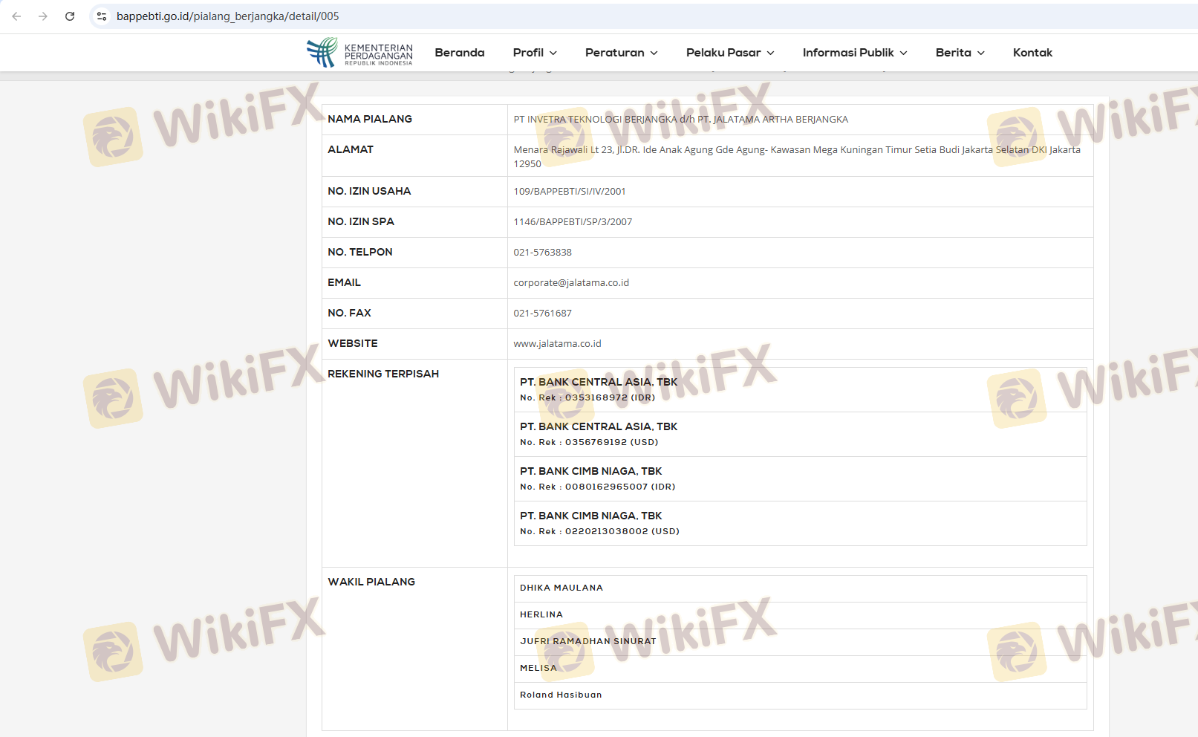
Task: Select representative MELISA
Action: (x=538, y=669)
